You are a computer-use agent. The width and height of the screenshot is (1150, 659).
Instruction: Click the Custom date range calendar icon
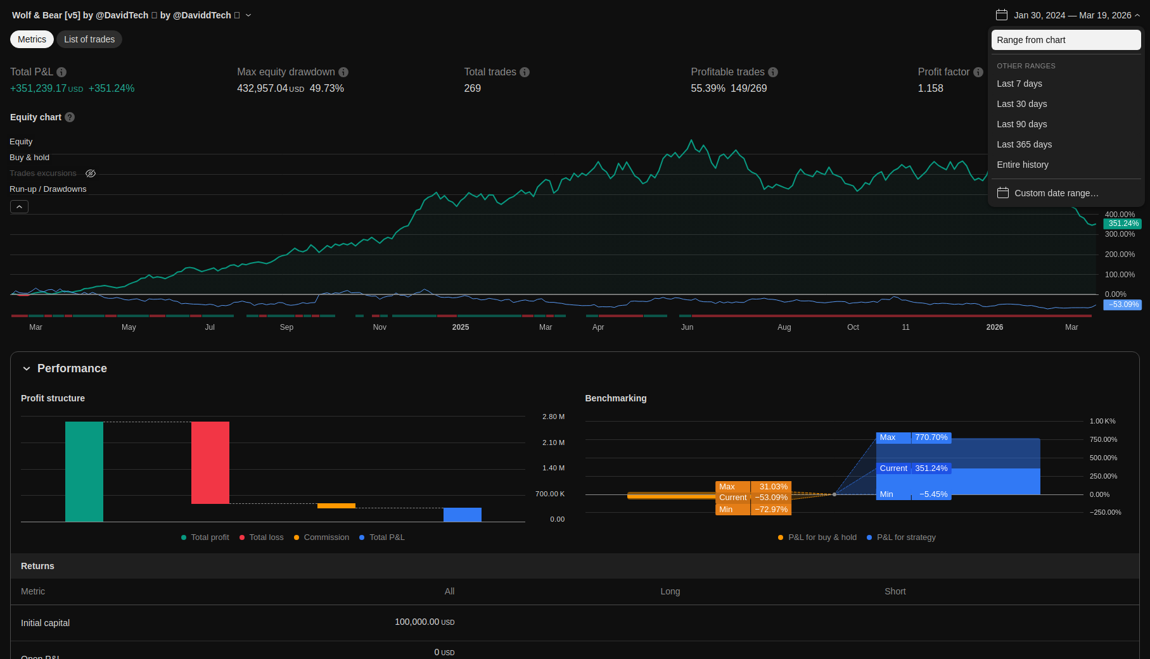[x=1003, y=193]
